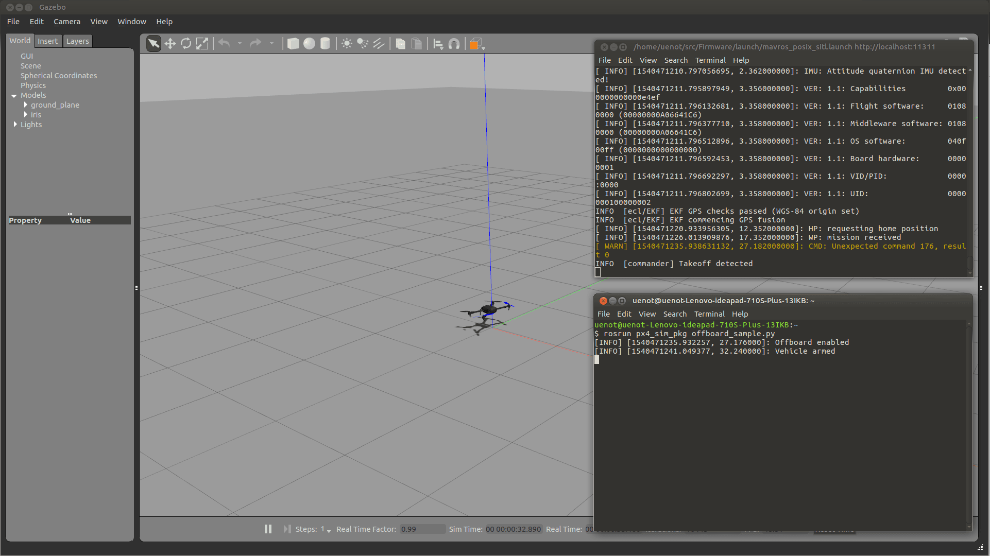Switch to the Layers tab
The height and width of the screenshot is (556, 990).
point(77,41)
